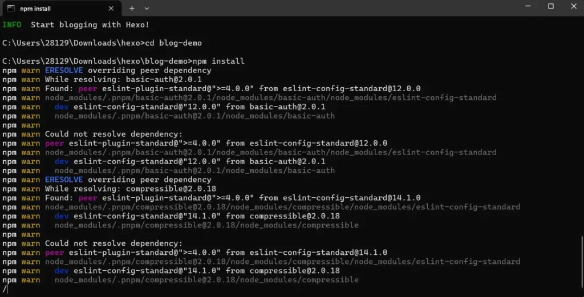Screen dimensions: 584x297
Task: Click the green INFO label
Action: 12,25
